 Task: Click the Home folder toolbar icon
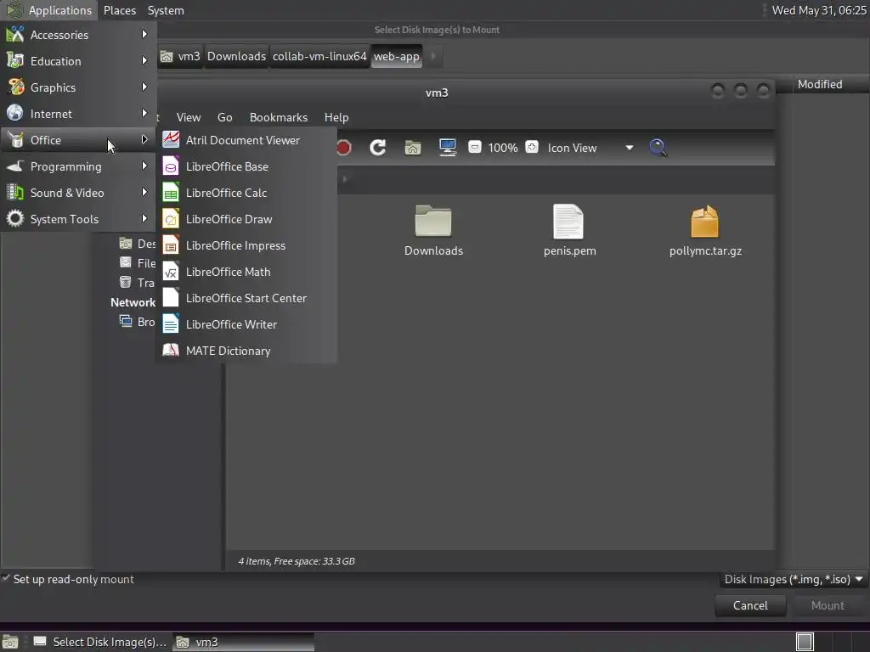point(413,148)
